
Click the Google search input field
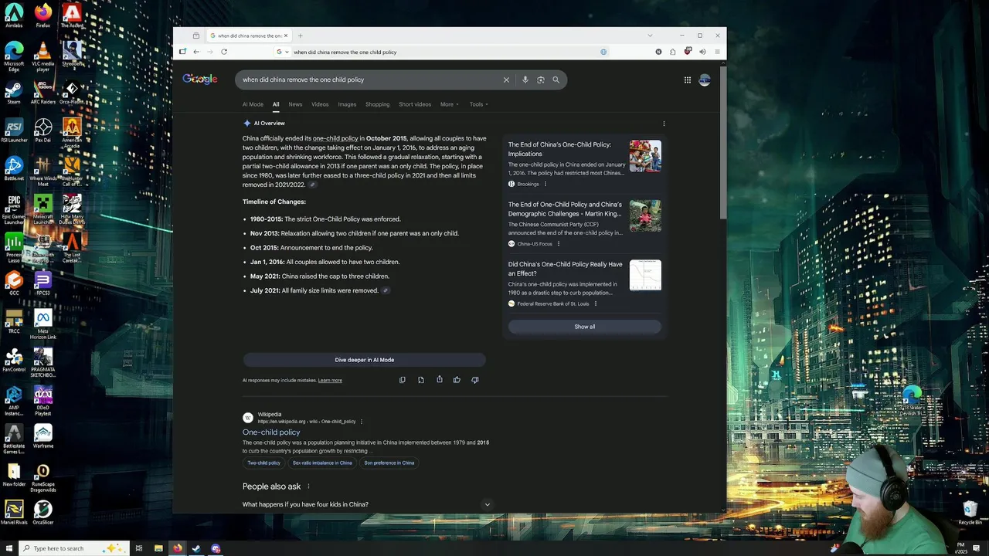point(369,80)
